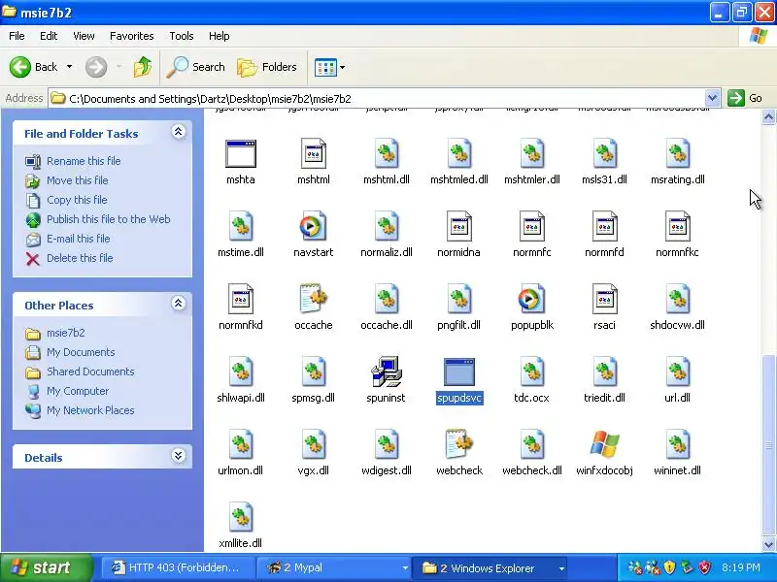Select the tdc.ocx file icon
The width and height of the screenshot is (777, 582).
pos(531,372)
